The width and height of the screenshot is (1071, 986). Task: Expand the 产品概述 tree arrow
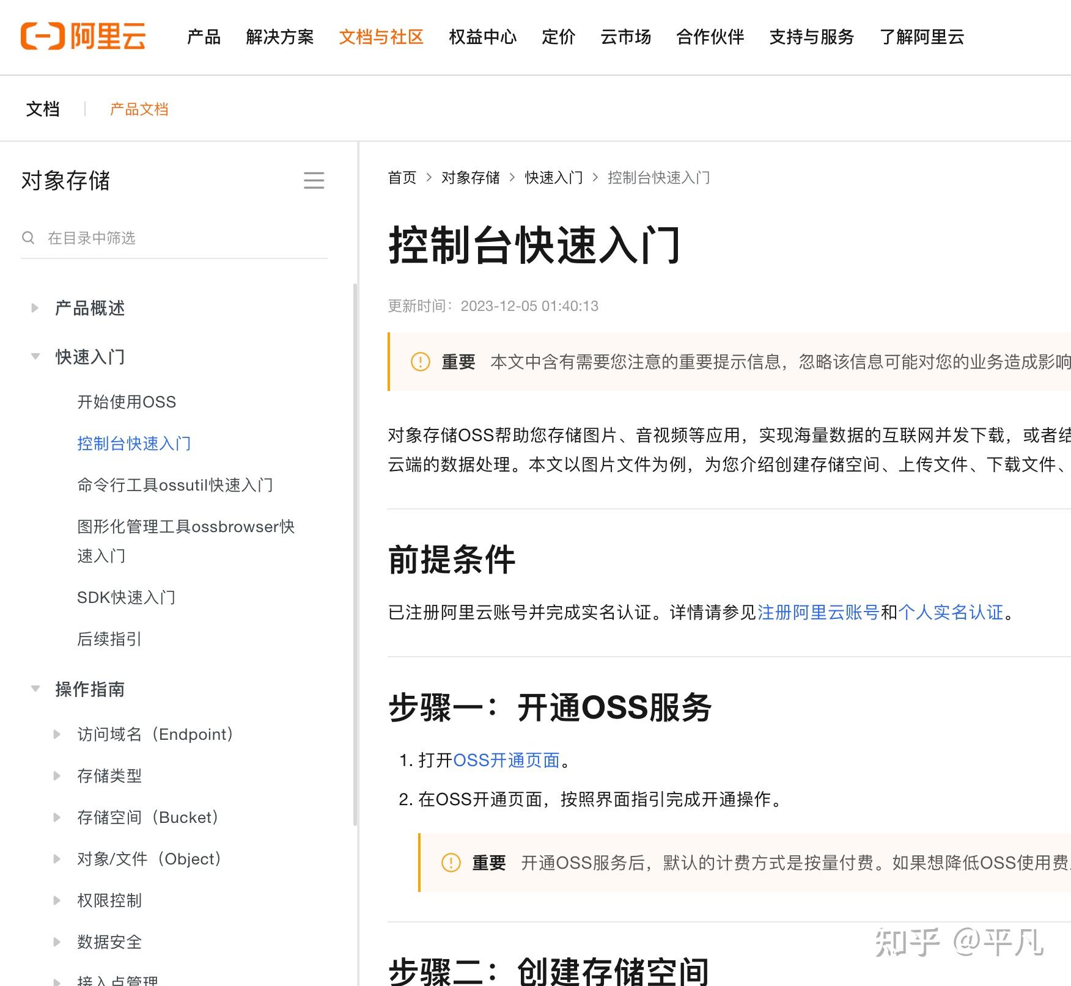(x=35, y=308)
